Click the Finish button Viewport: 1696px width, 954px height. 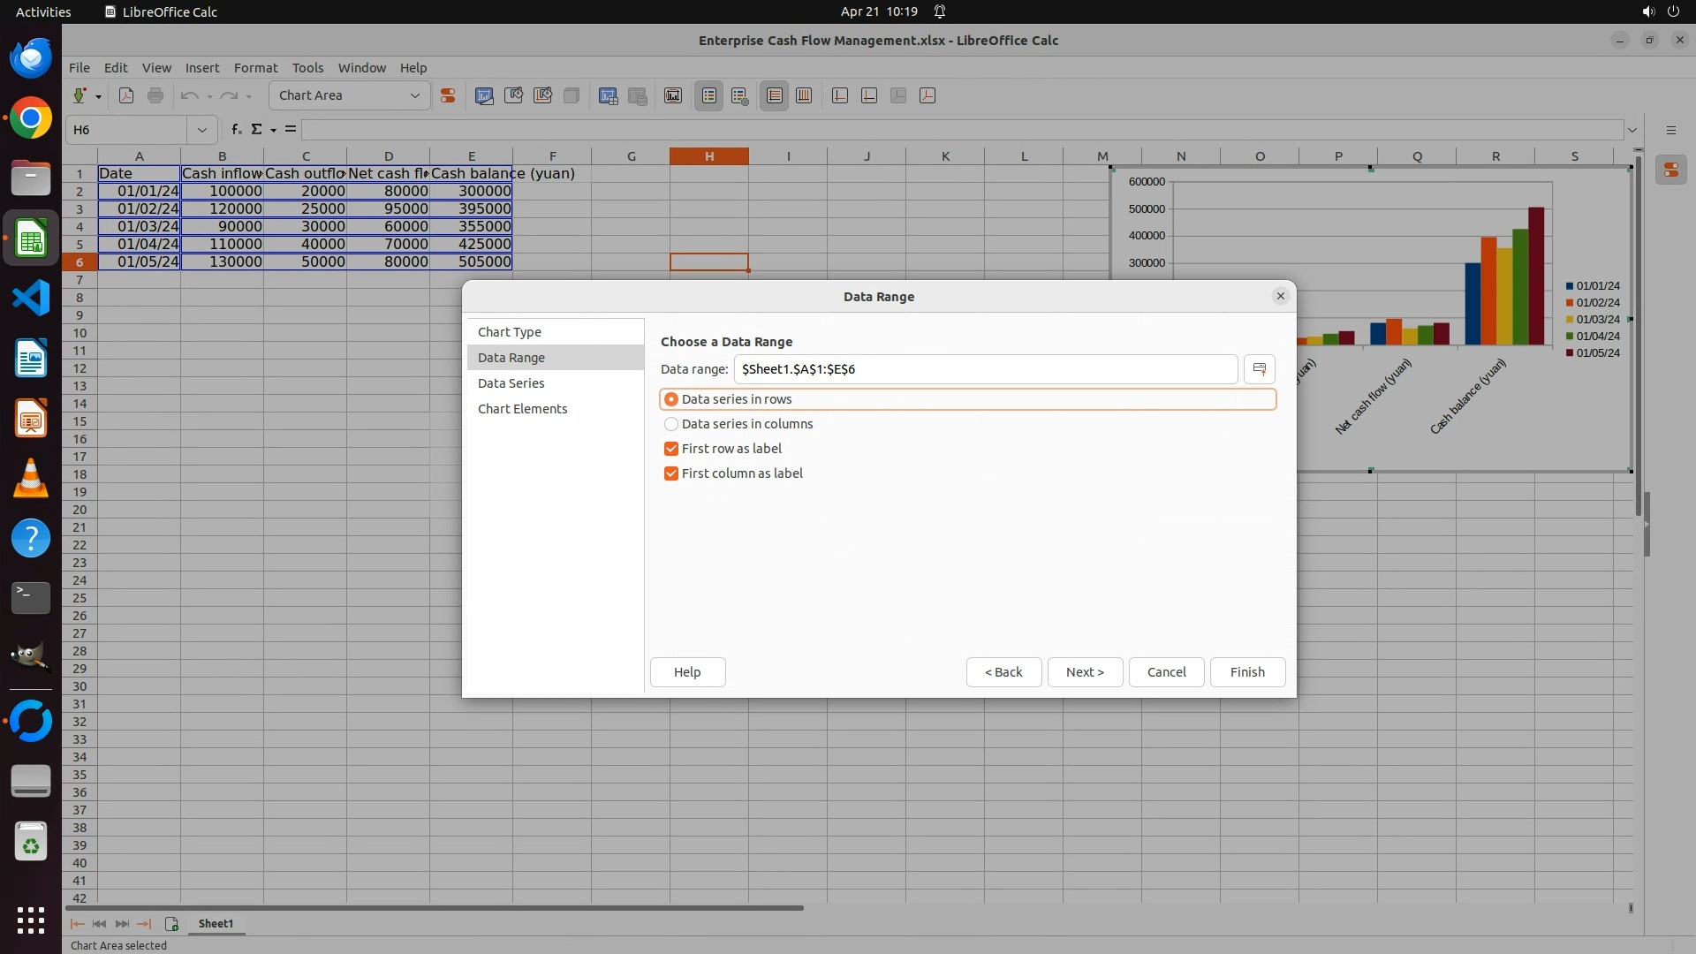click(x=1246, y=672)
